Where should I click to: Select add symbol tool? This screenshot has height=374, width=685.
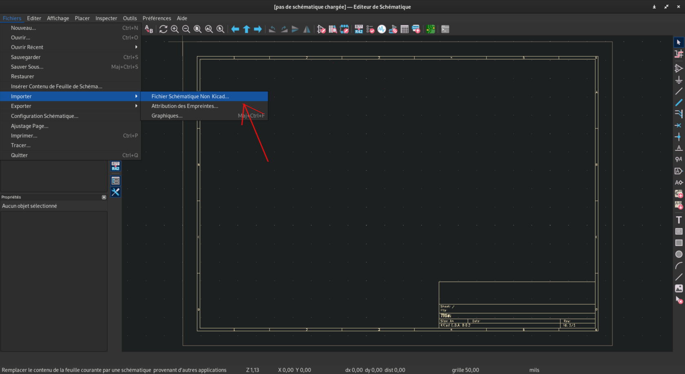click(x=679, y=69)
